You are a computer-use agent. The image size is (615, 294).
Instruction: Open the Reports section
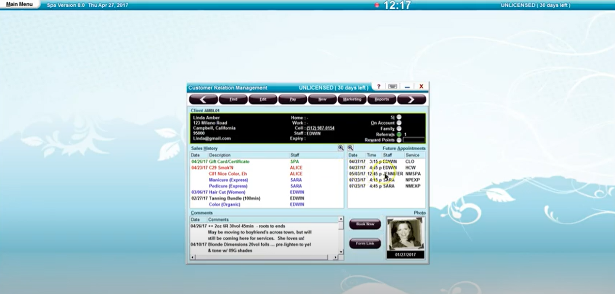(381, 99)
